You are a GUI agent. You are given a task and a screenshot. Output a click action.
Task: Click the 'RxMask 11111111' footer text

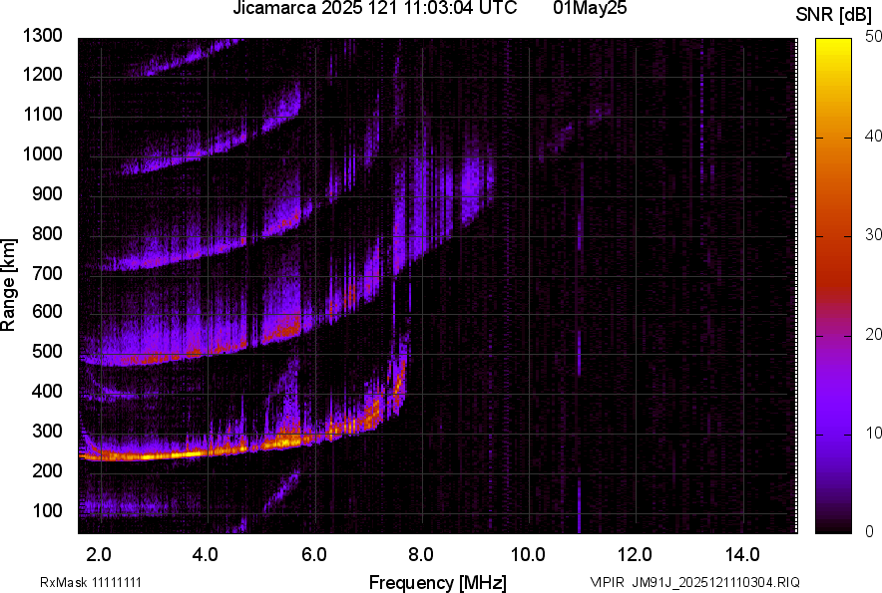pyautogui.click(x=91, y=582)
